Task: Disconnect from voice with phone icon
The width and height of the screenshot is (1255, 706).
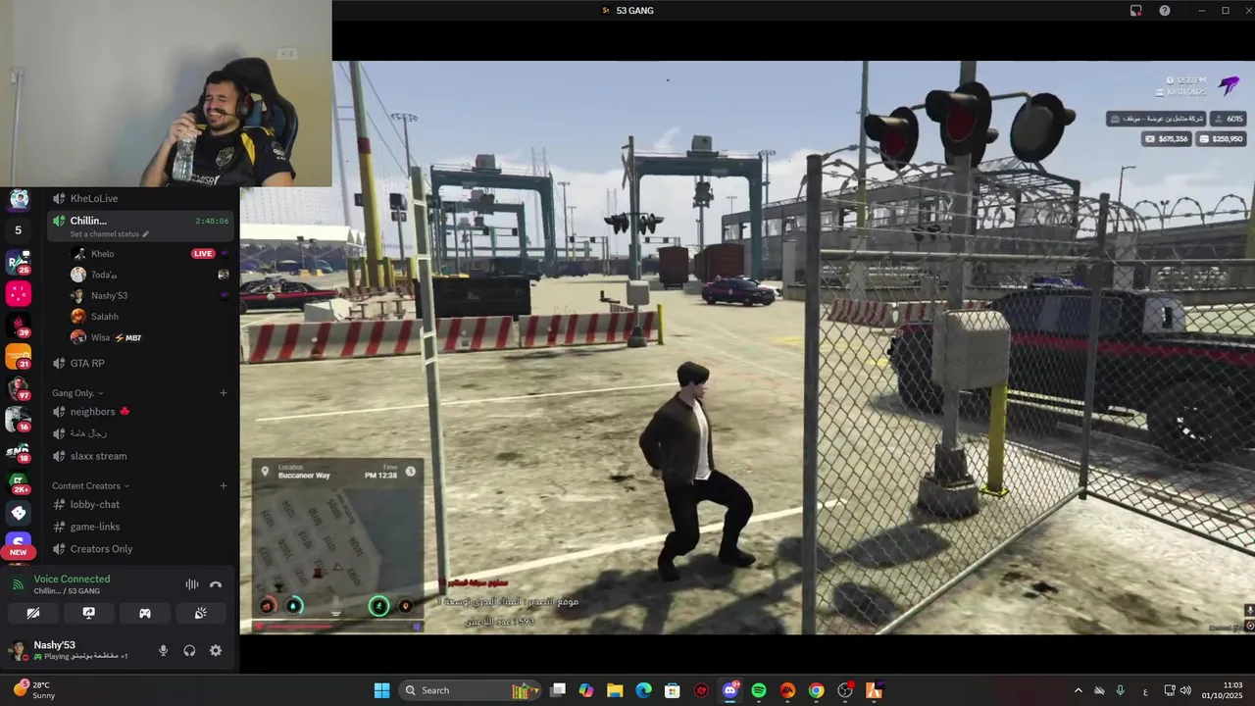Action: click(x=216, y=584)
